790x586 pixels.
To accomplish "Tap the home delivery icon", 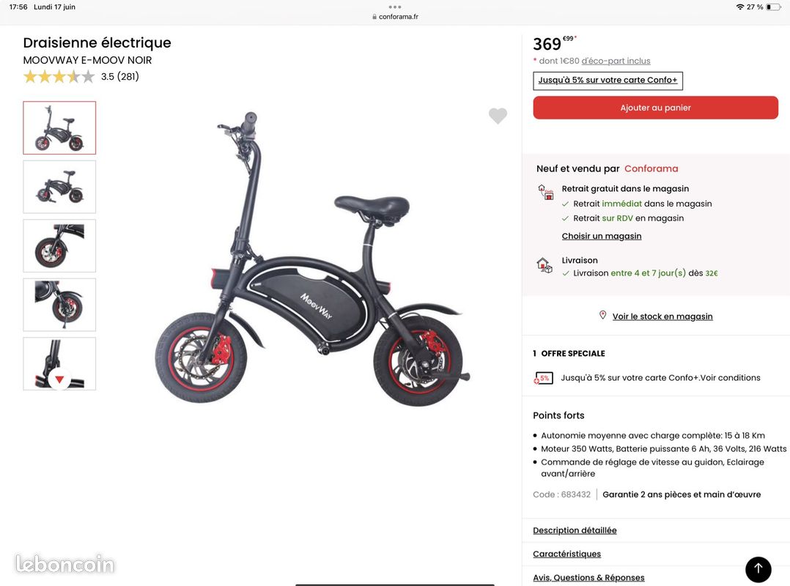I will point(544,265).
